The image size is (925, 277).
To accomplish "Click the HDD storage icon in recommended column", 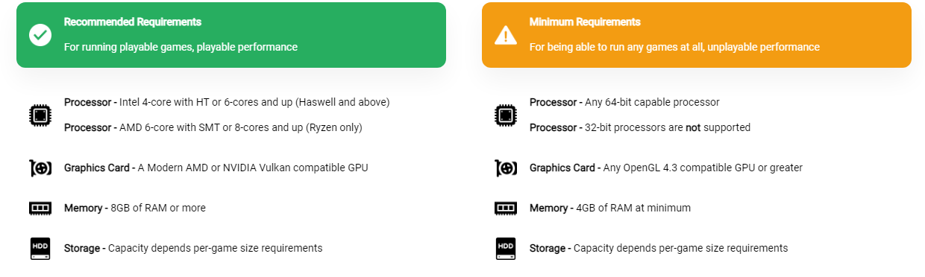I will point(40,249).
